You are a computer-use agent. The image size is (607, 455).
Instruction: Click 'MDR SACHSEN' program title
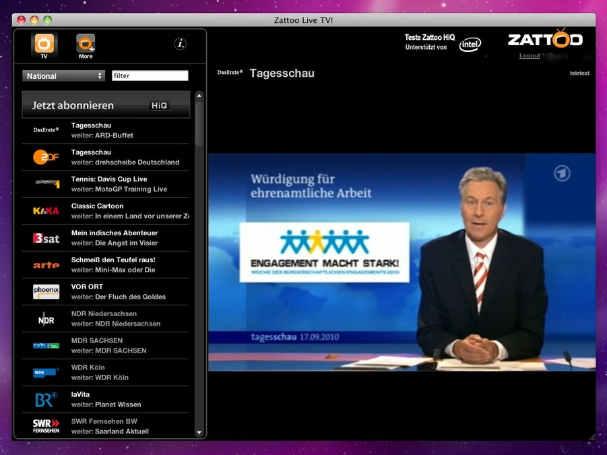point(97,340)
